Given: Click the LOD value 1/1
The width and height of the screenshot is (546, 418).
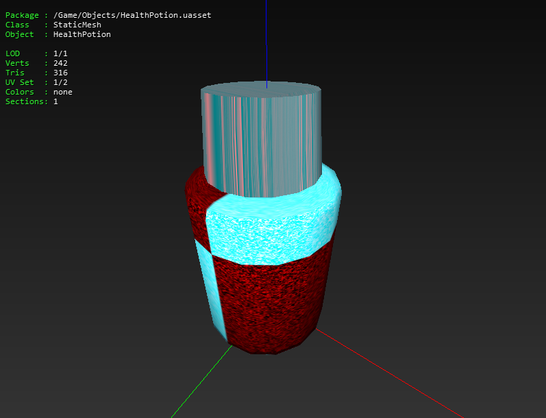Looking at the screenshot, I should (x=60, y=53).
